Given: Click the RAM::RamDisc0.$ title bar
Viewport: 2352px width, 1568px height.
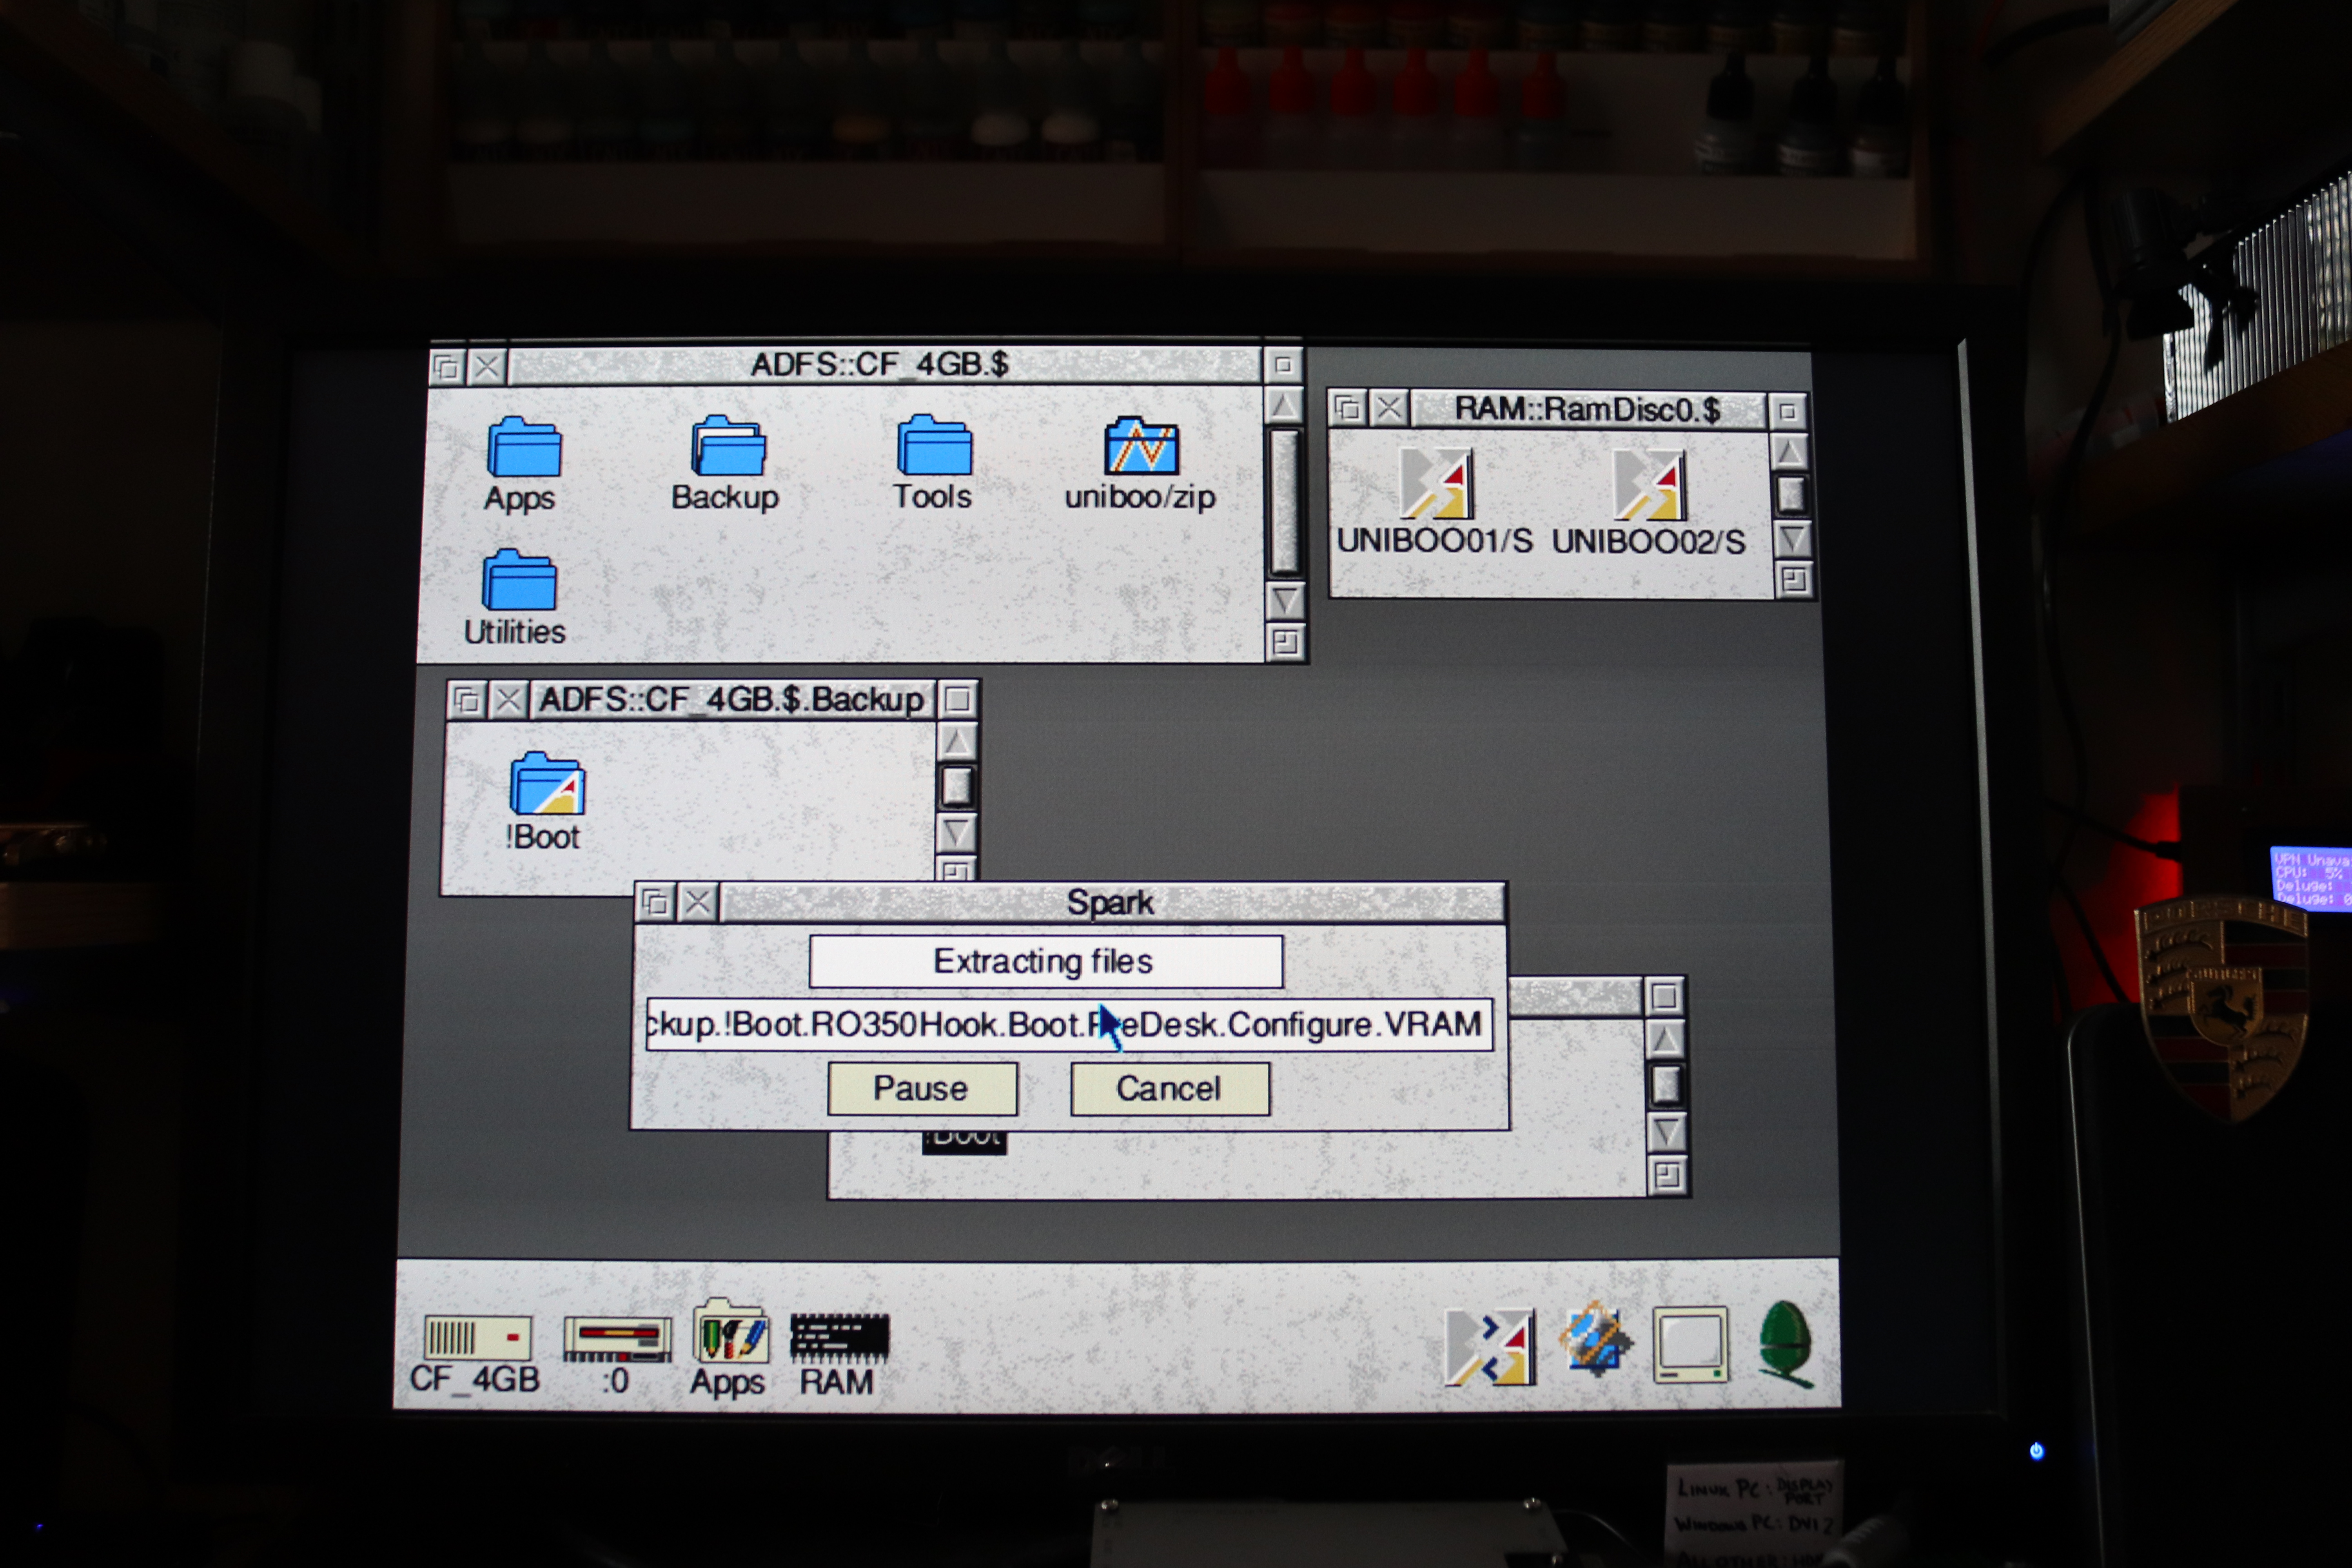Looking at the screenshot, I should click(1588, 410).
